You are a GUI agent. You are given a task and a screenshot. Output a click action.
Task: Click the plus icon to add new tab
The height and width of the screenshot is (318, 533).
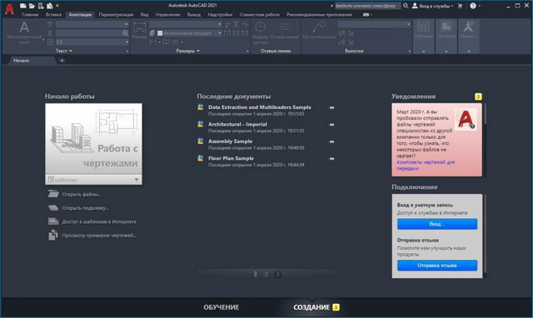(x=62, y=61)
